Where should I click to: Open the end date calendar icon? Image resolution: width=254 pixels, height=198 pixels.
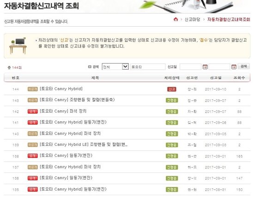tap(234, 67)
